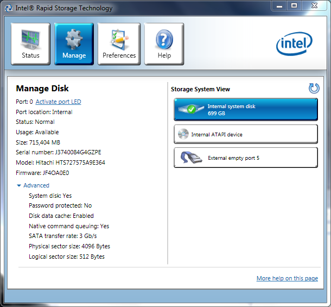Open the Status tab

(30, 44)
